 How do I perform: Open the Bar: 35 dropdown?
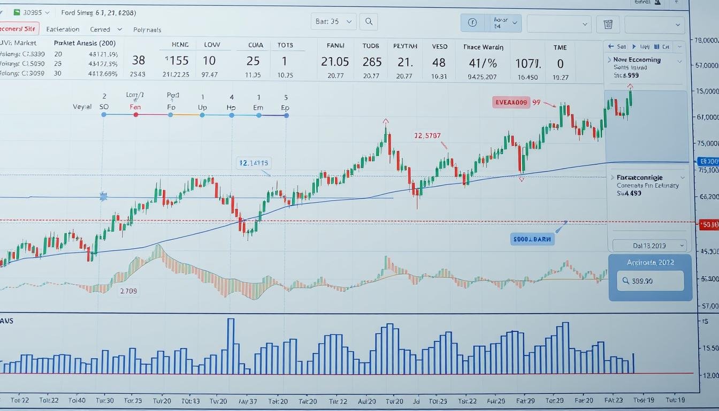333,22
